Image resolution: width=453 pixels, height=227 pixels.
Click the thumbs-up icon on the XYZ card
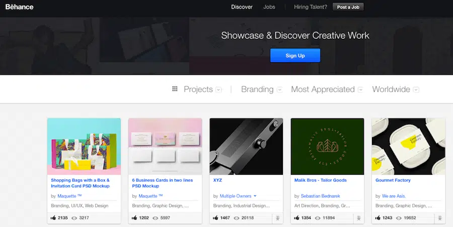coord(216,218)
